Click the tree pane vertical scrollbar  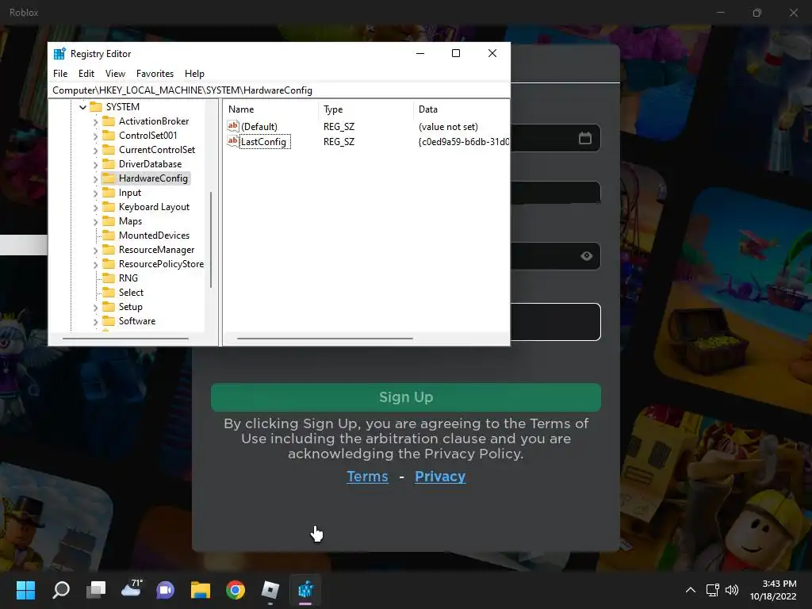click(211, 239)
